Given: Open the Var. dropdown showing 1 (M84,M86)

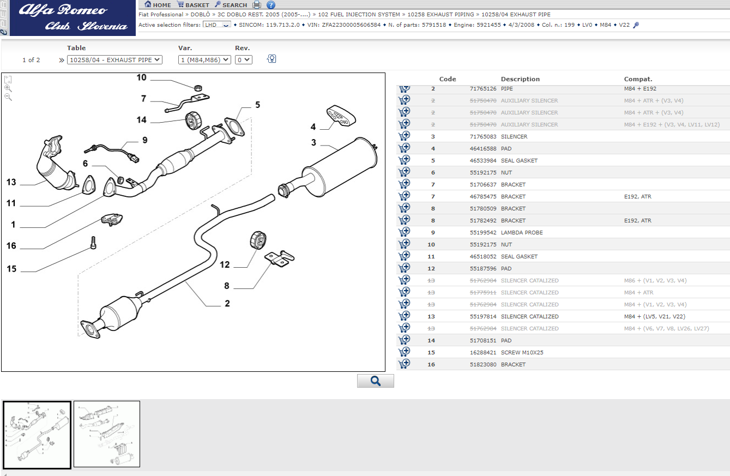Looking at the screenshot, I should [x=204, y=60].
